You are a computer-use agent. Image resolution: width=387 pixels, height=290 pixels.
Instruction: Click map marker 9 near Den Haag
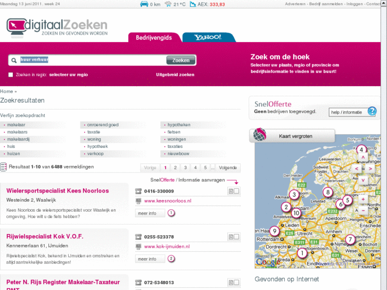(274, 231)
